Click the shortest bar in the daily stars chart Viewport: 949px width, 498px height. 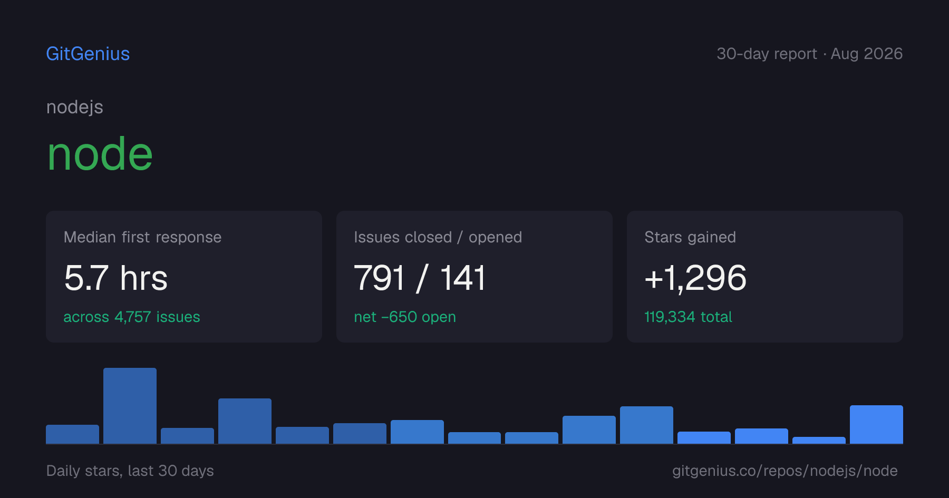pyautogui.click(x=819, y=440)
